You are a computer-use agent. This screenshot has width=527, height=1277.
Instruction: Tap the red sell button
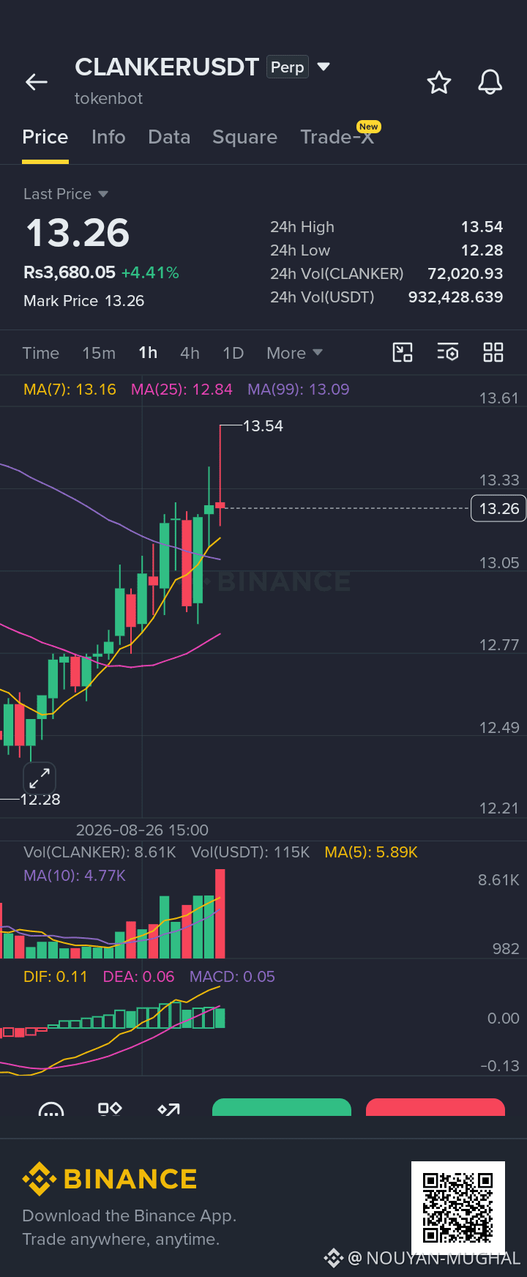[x=436, y=1107]
